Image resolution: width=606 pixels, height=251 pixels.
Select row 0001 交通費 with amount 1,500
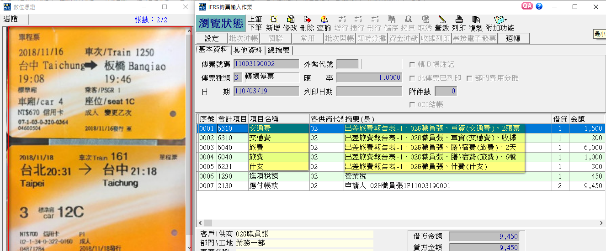(x=401, y=128)
